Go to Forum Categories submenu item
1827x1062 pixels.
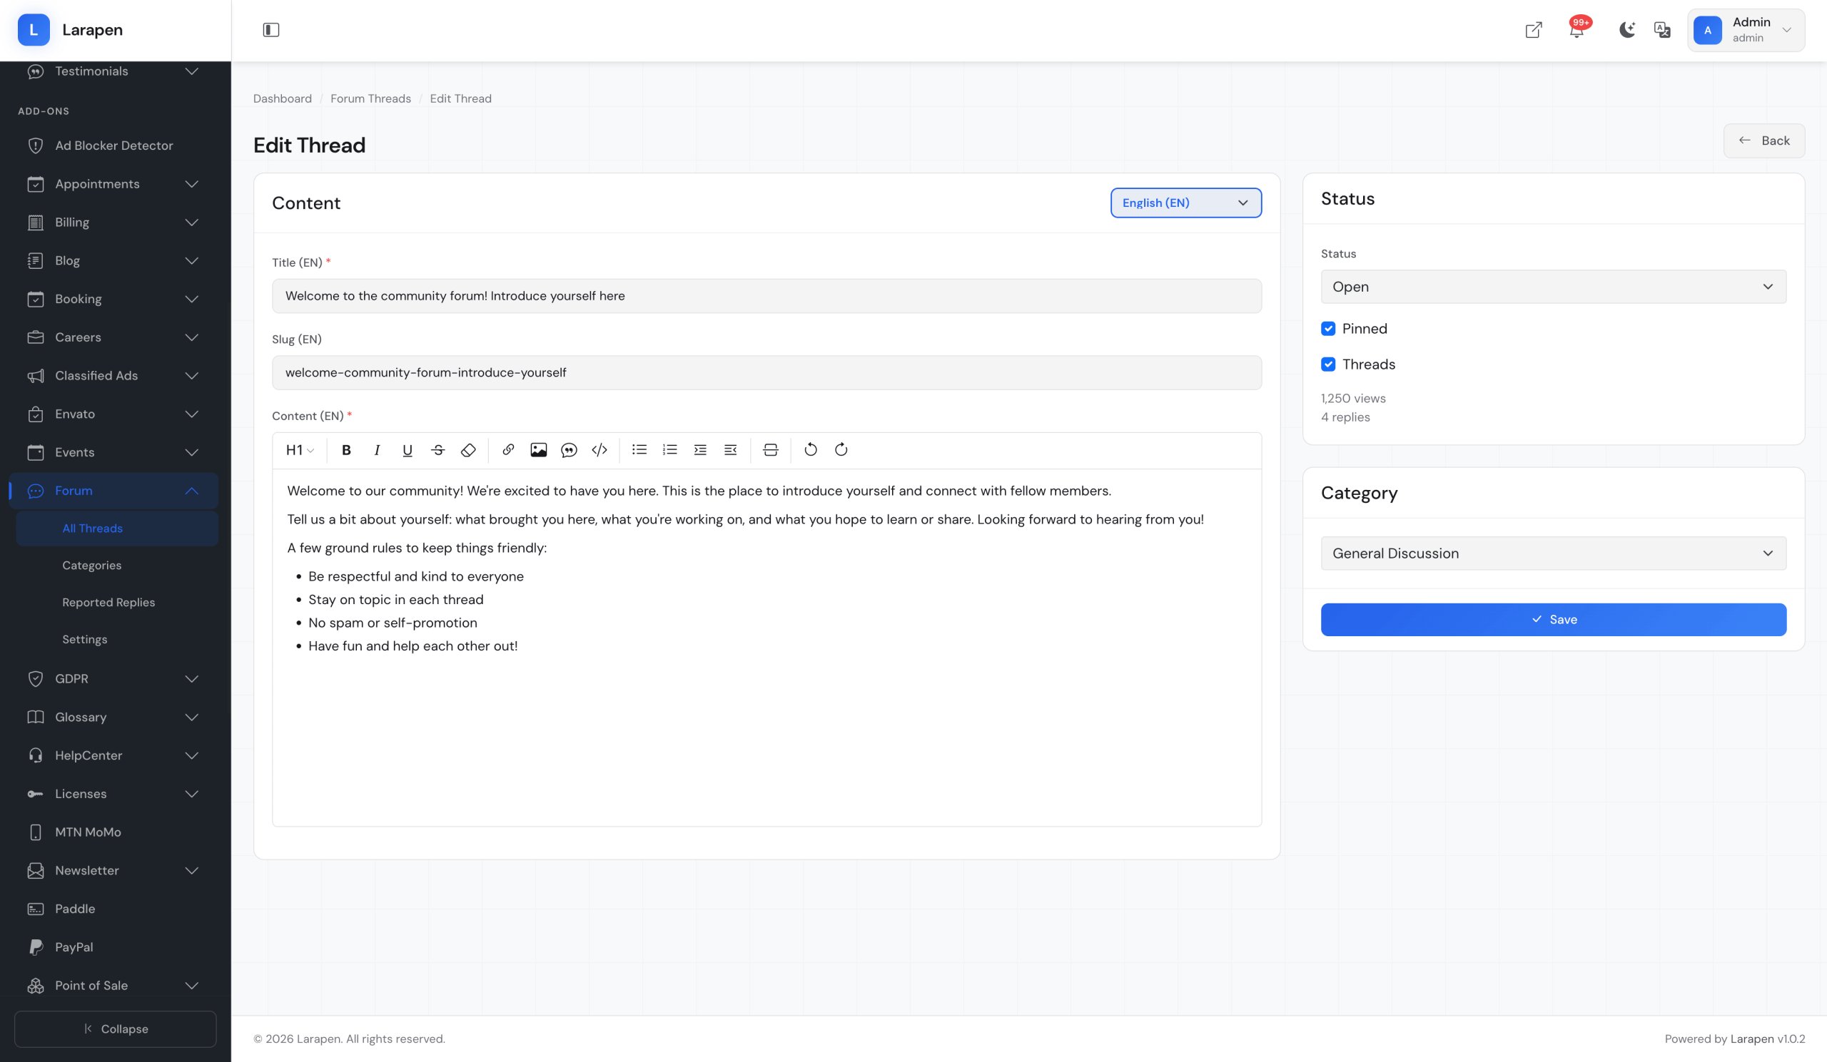click(x=92, y=566)
